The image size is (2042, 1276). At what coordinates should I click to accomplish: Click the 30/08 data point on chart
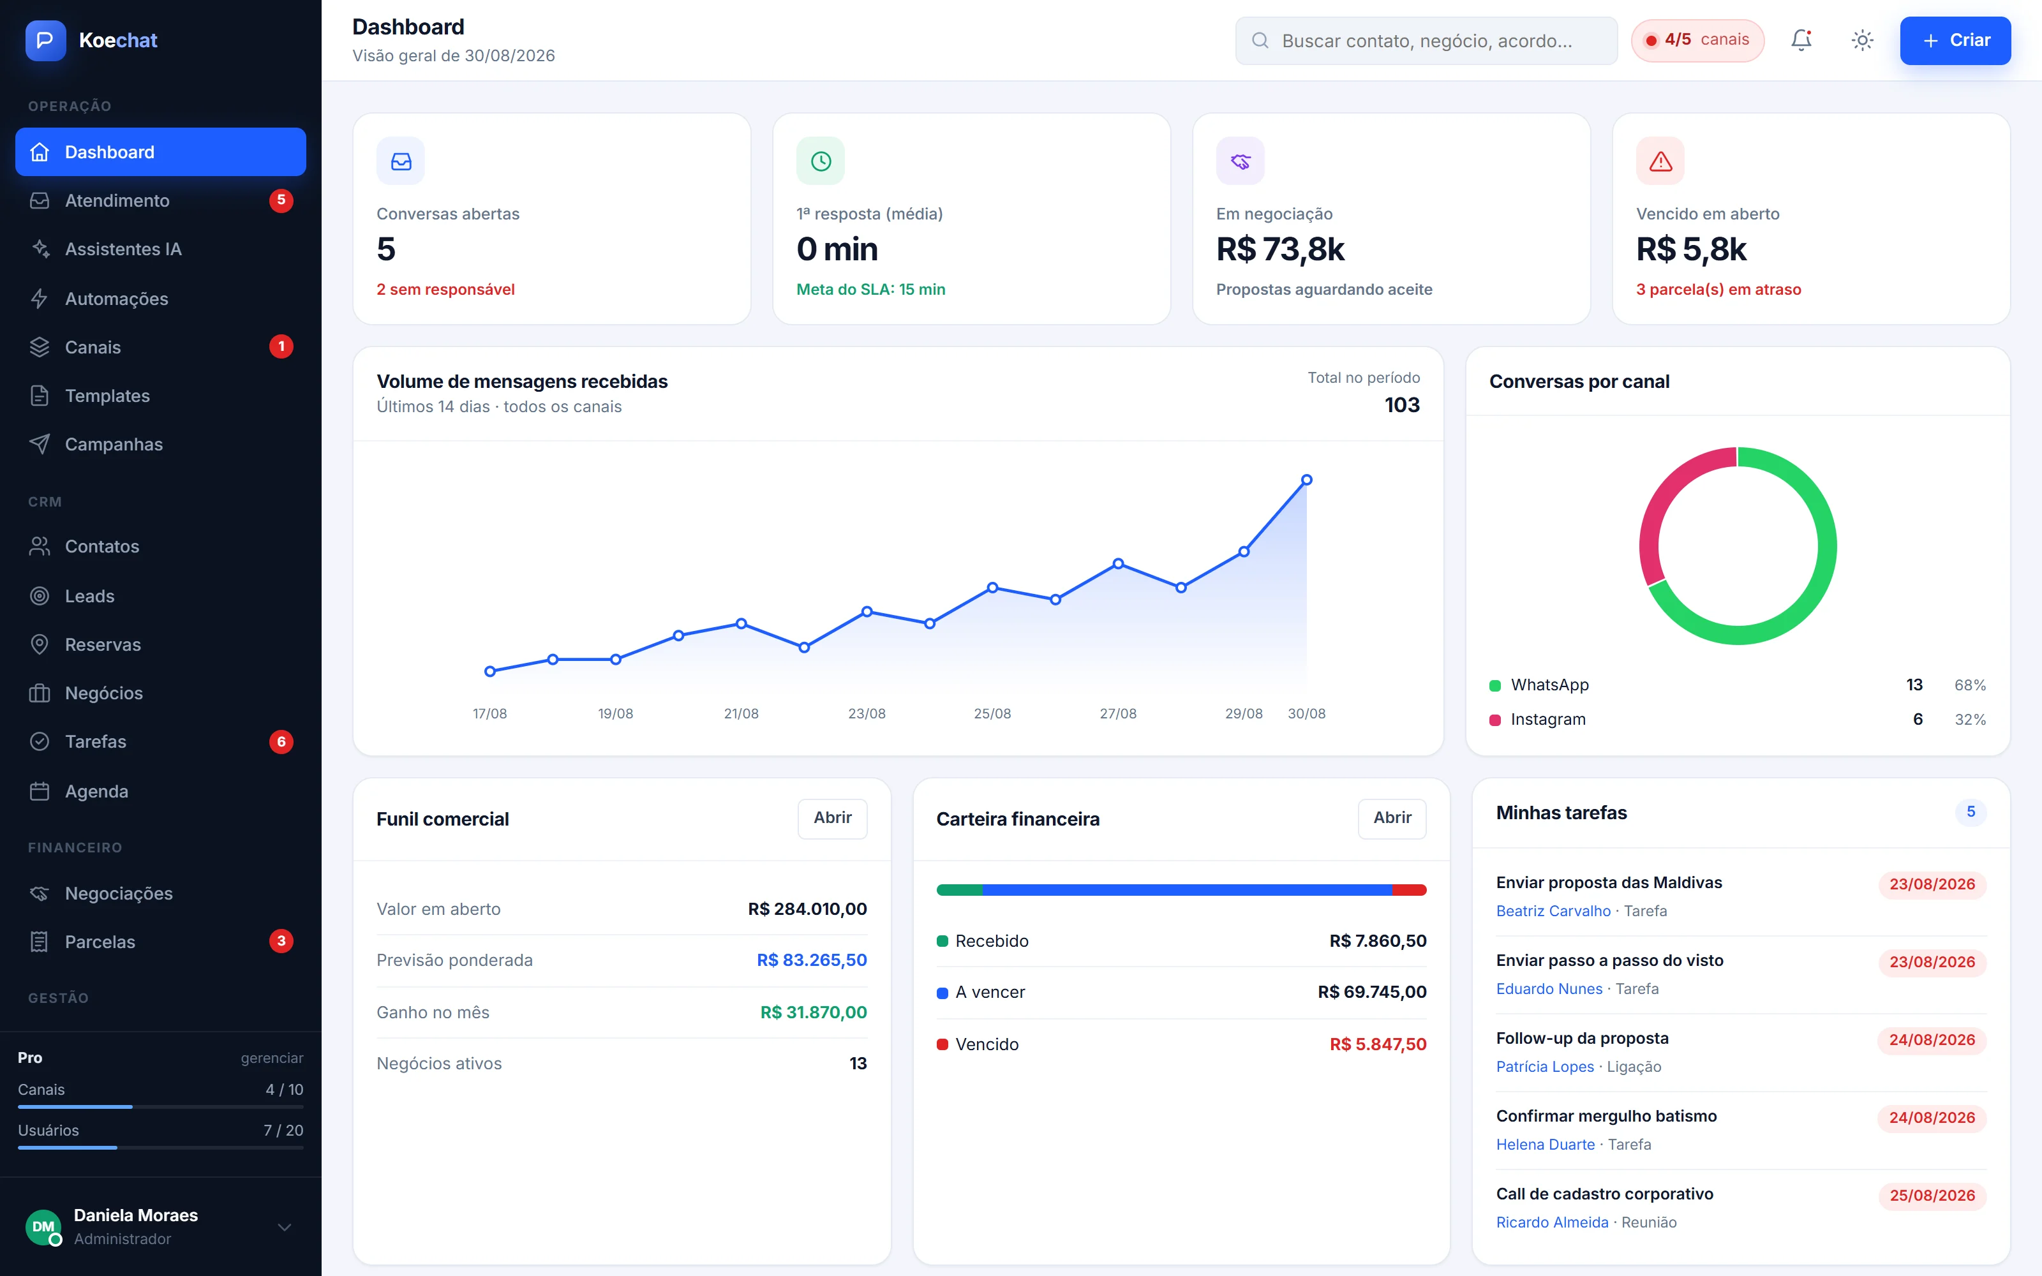(x=1306, y=479)
